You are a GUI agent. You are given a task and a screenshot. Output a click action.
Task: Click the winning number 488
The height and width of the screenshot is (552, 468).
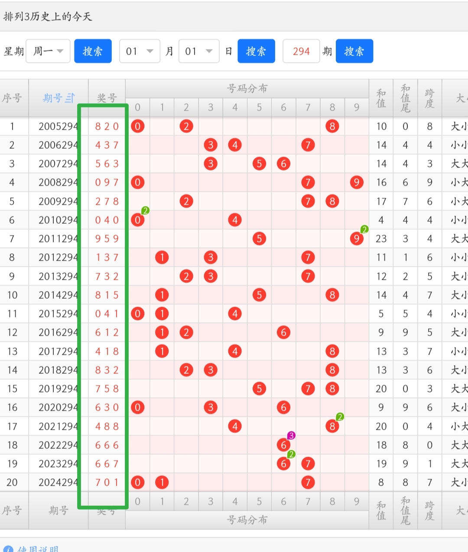click(107, 426)
